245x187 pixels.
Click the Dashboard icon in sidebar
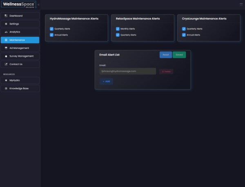tap(6, 16)
